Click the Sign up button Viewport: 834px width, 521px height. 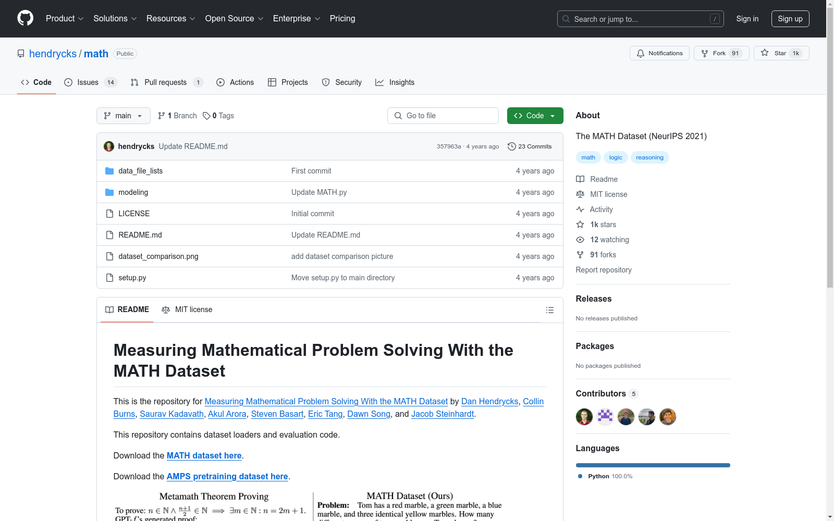[x=790, y=19]
